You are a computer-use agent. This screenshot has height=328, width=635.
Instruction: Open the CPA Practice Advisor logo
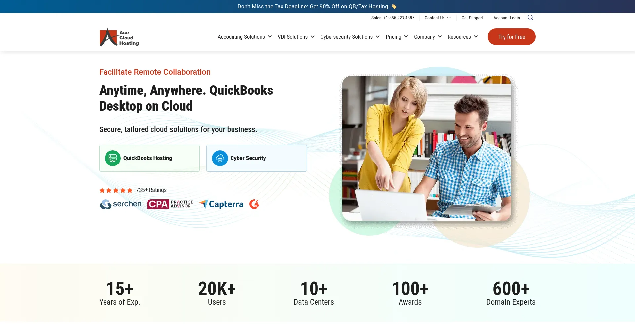click(170, 204)
